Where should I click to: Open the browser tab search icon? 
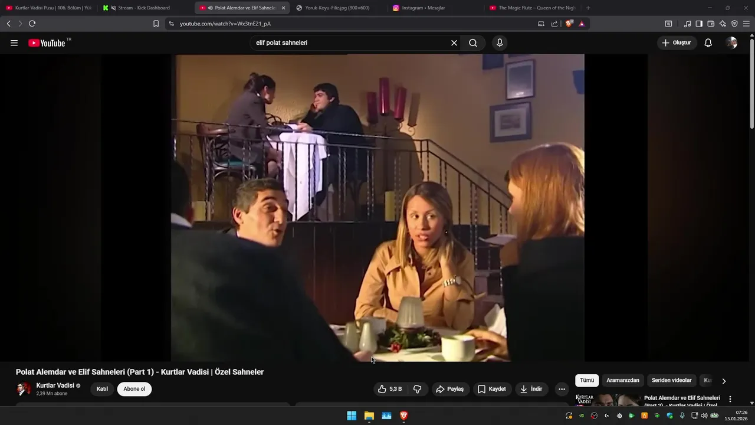pyautogui.click(x=668, y=24)
